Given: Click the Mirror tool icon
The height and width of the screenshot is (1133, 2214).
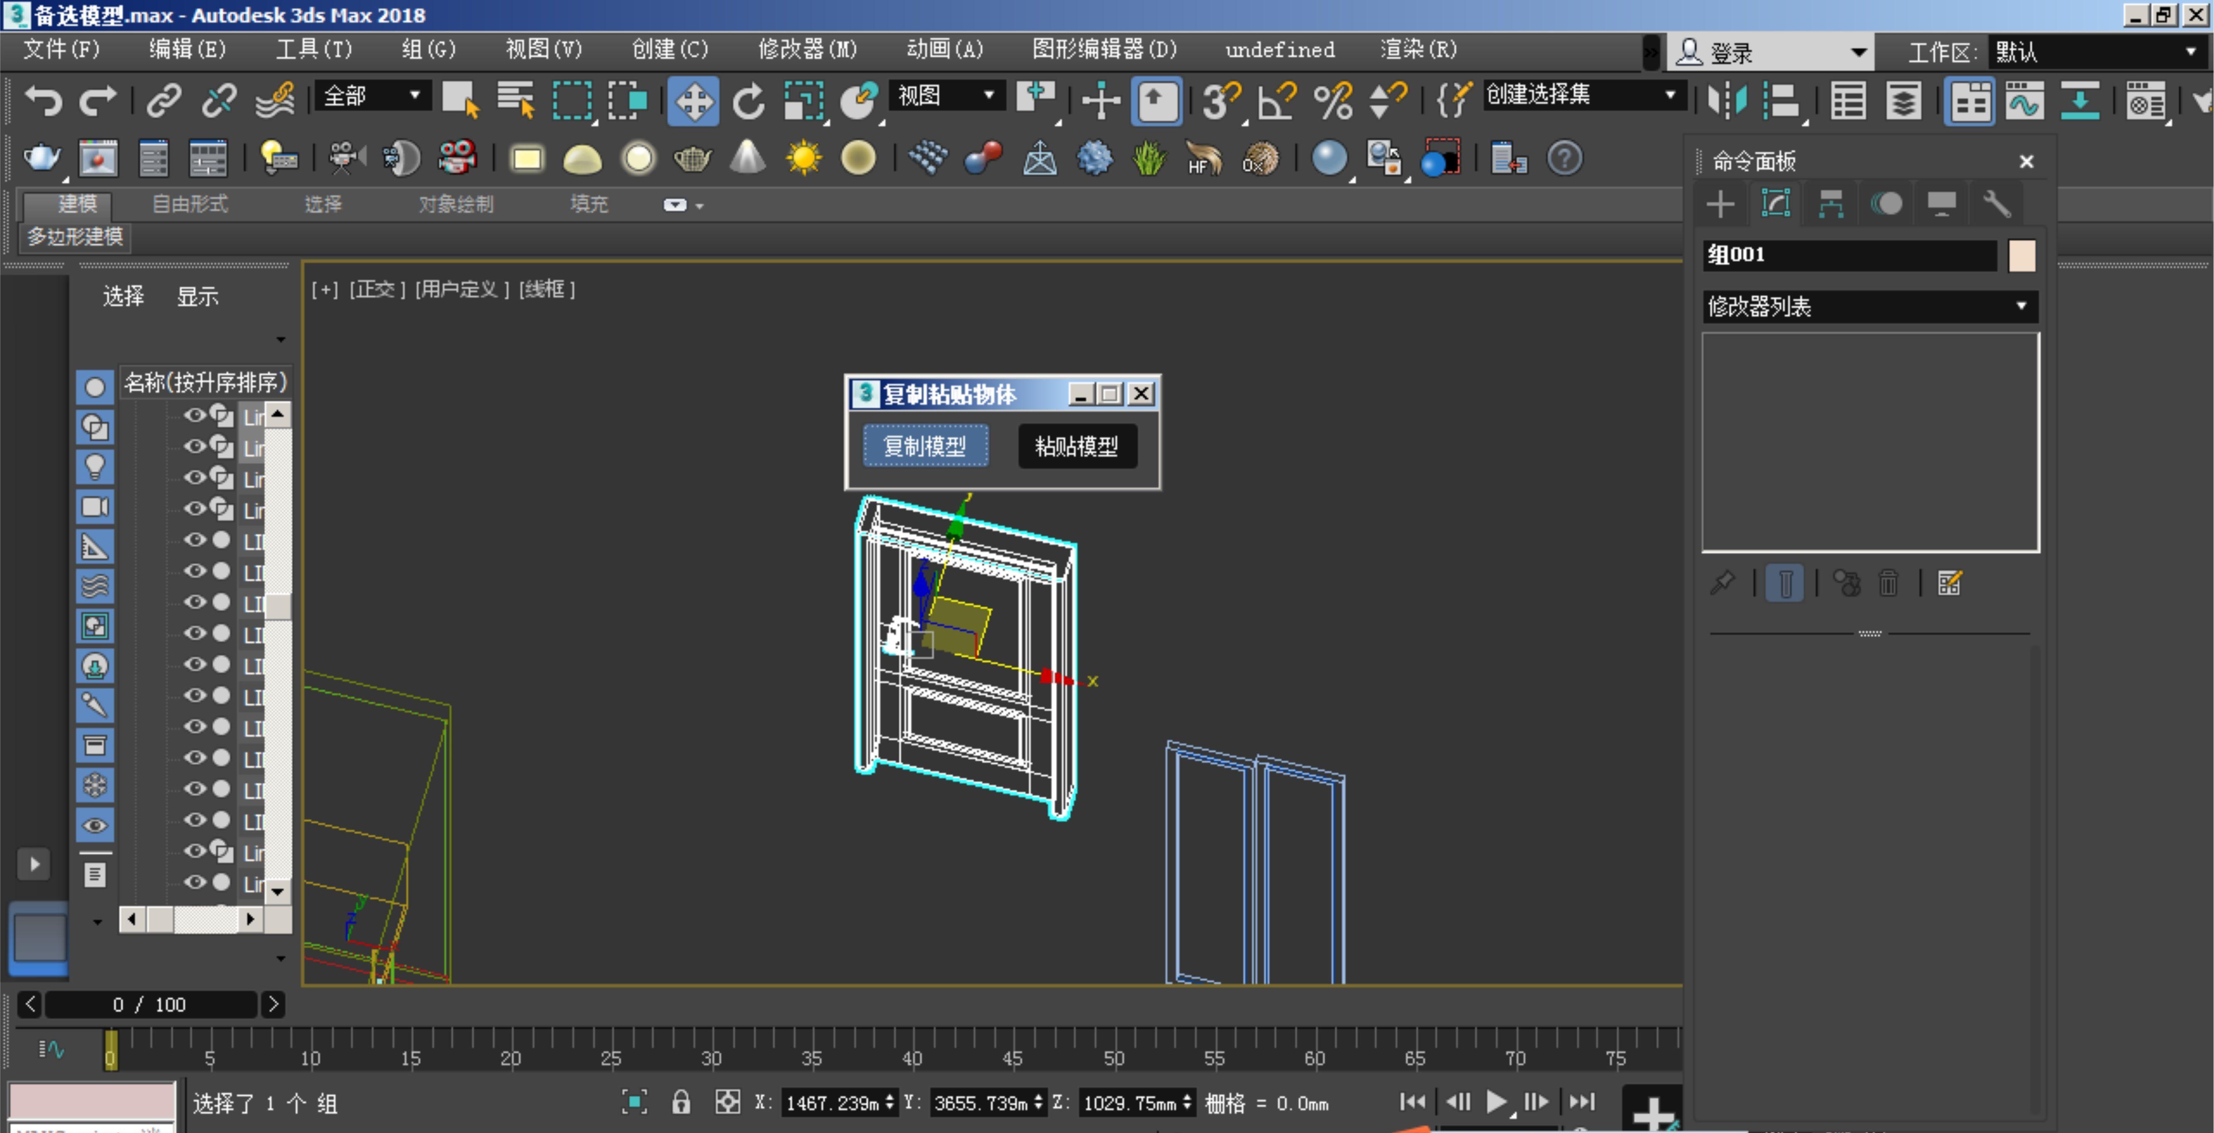Looking at the screenshot, I should pyautogui.click(x=1728, y=101).
